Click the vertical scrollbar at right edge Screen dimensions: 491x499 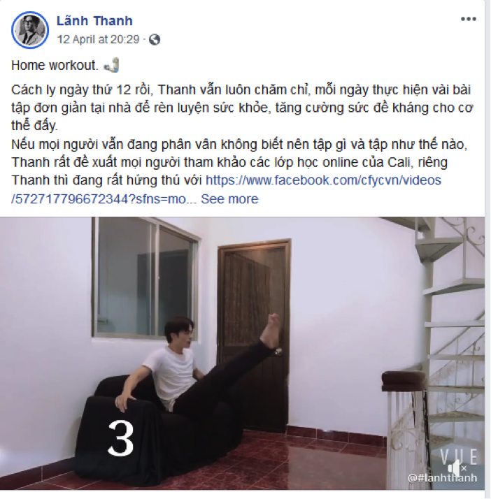488,249
